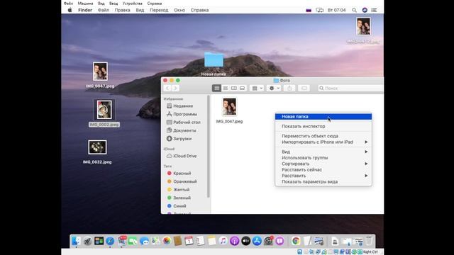Switch Finder to gallery view
Image resolution: width=454 pixels, height=255 pixels.
pos(242,88)
